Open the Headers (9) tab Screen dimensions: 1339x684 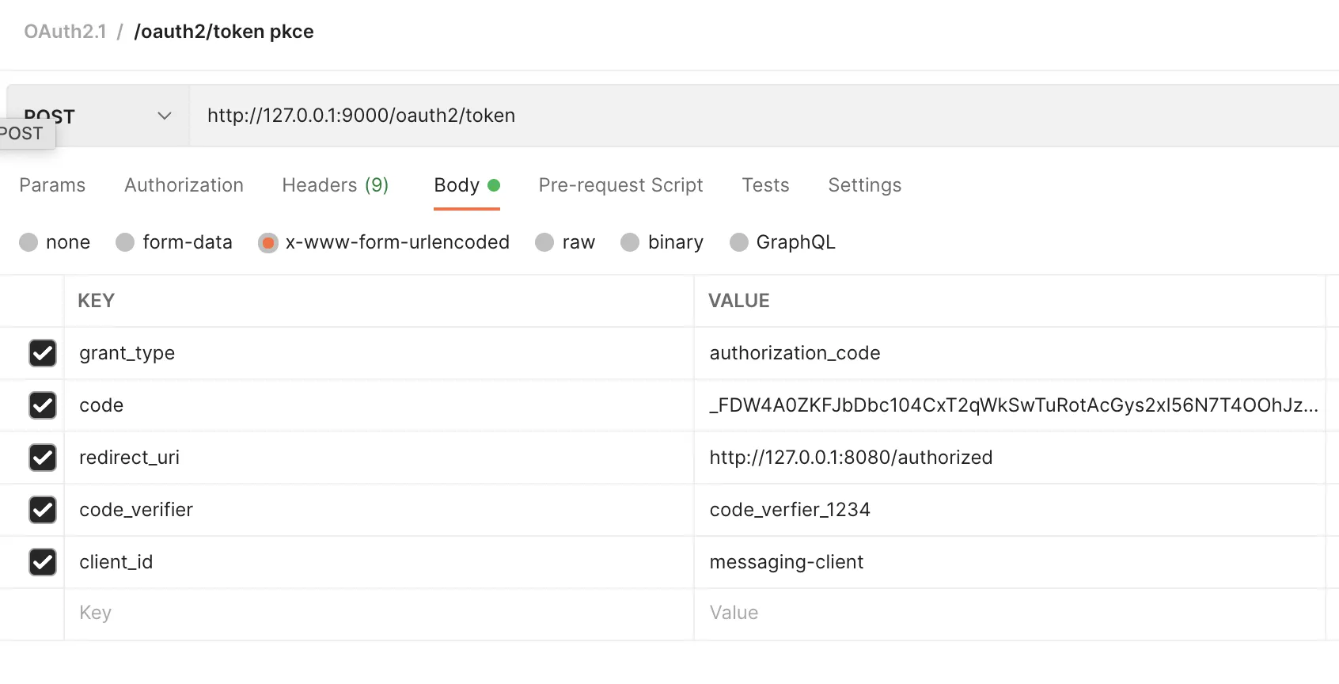[335, 185]
